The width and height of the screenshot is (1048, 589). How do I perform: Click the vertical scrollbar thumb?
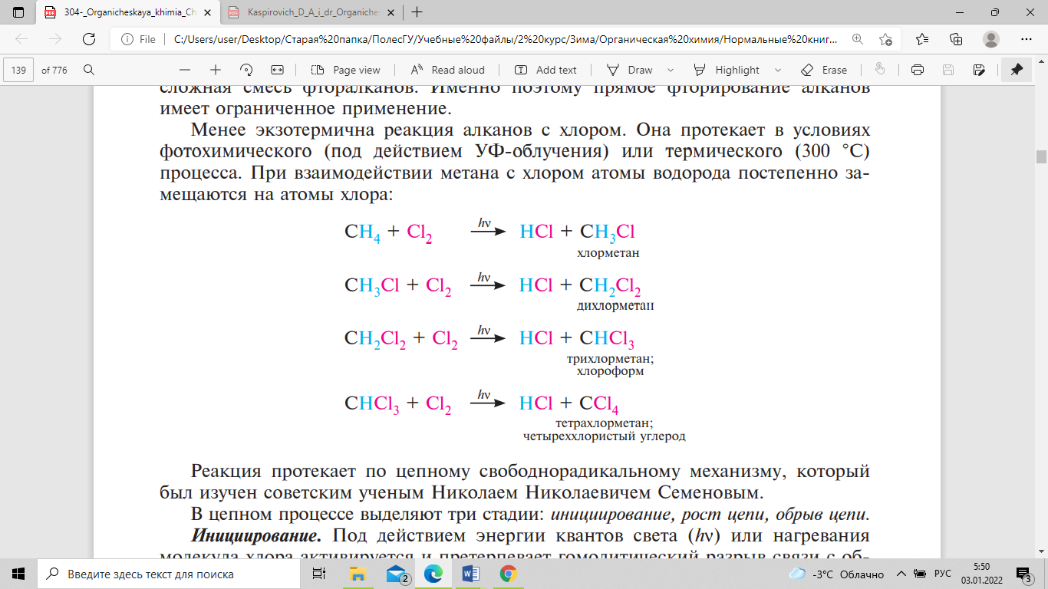pos(1041,157)
